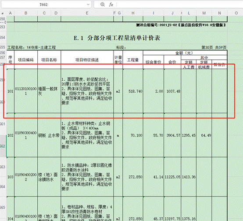Select column E header
The height and width of the screenshot is (221, 243).
[87, 13]
